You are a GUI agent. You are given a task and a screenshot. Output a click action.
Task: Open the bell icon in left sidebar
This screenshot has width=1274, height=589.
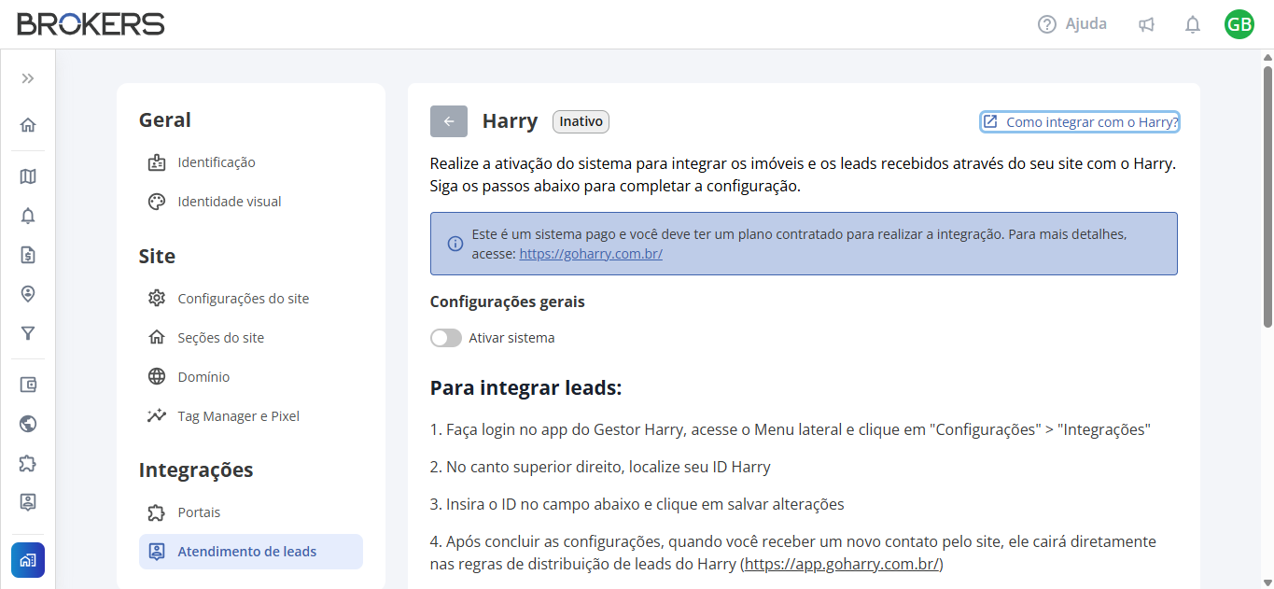point(28,216)
